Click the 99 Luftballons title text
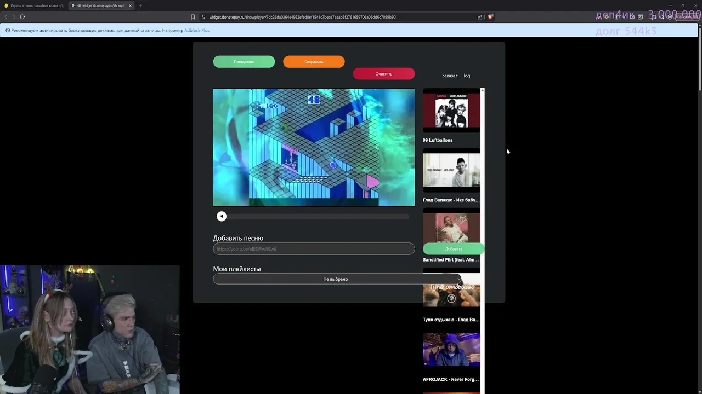 coord(438,140)
